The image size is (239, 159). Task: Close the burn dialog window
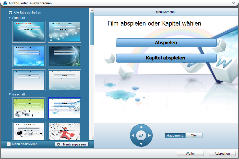[233, 3]
